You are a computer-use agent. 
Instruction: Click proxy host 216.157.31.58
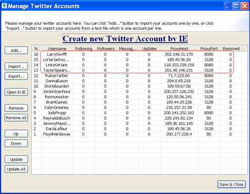[x=179, y=107]
